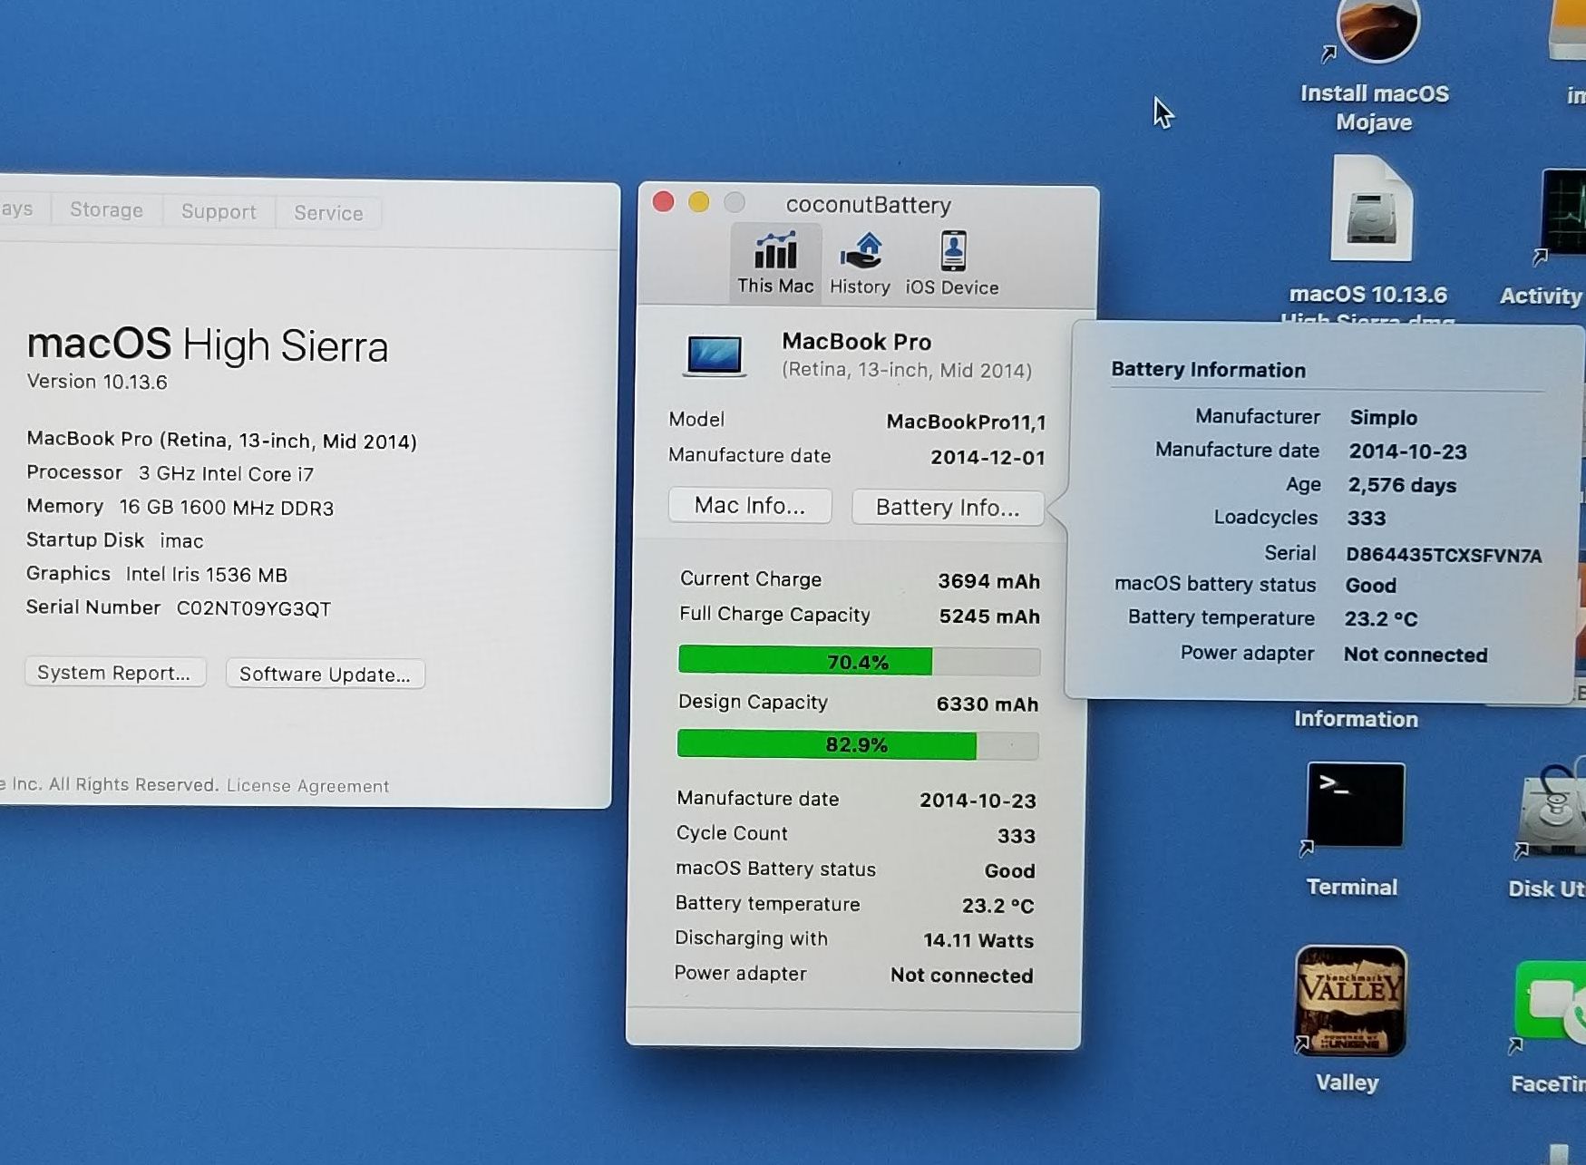Click the Mac Info... button
1586x1165 pixels.
coord(749,505)
